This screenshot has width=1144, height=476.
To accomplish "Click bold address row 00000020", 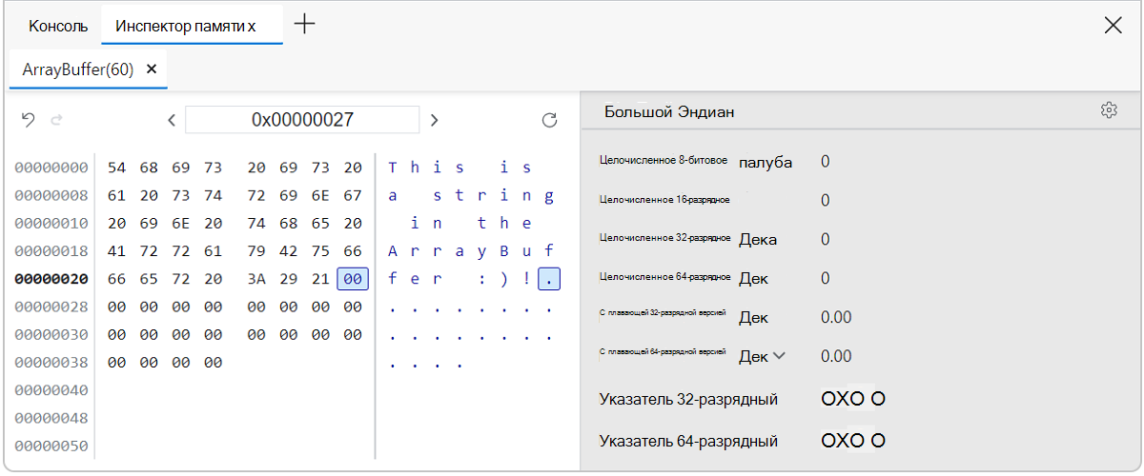I will [52, 280].
